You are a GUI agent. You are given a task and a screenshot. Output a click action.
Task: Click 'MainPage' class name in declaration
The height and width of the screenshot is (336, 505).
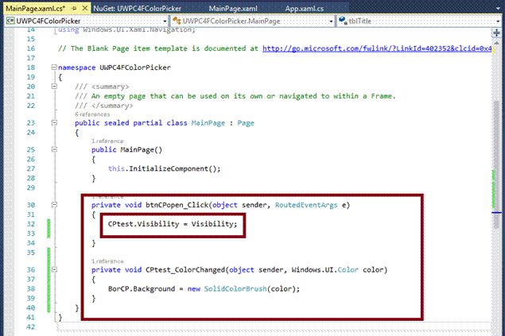click(x=208, y=123)
